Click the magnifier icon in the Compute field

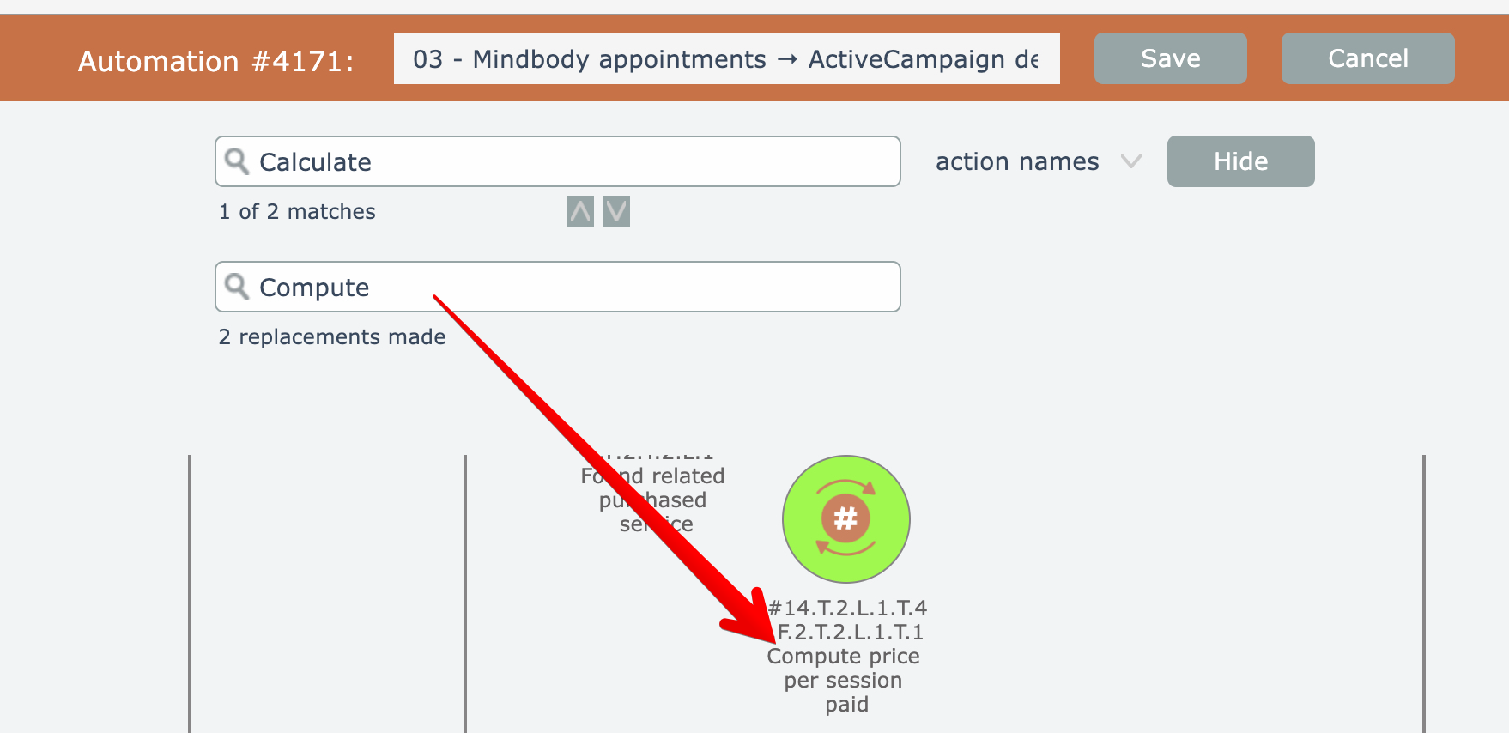coord(236,287)
